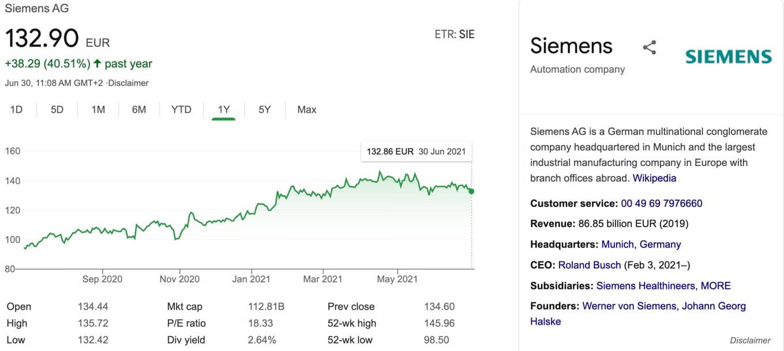Switch chart to 5Y range

264,110
